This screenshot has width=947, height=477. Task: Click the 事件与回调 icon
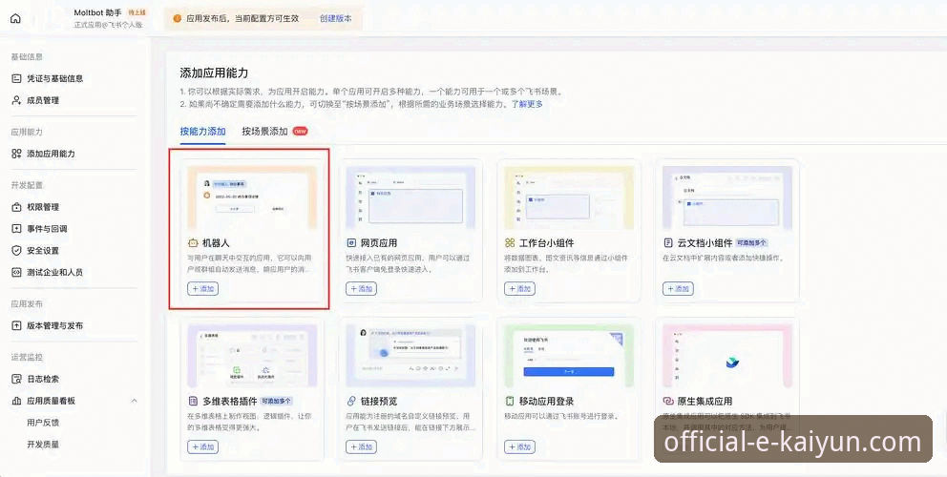[16, 228]
